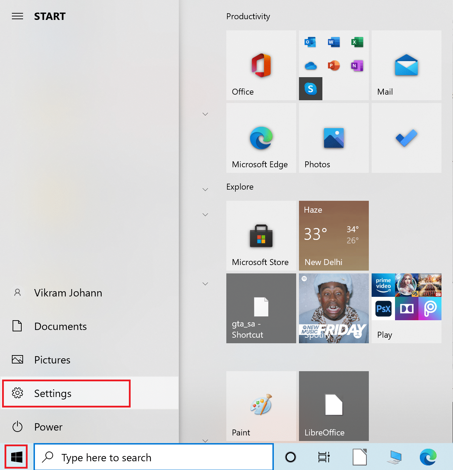453x470 pixels.
Task: Open the PicsArt icon in the Play folder
Action: point(430,308)
